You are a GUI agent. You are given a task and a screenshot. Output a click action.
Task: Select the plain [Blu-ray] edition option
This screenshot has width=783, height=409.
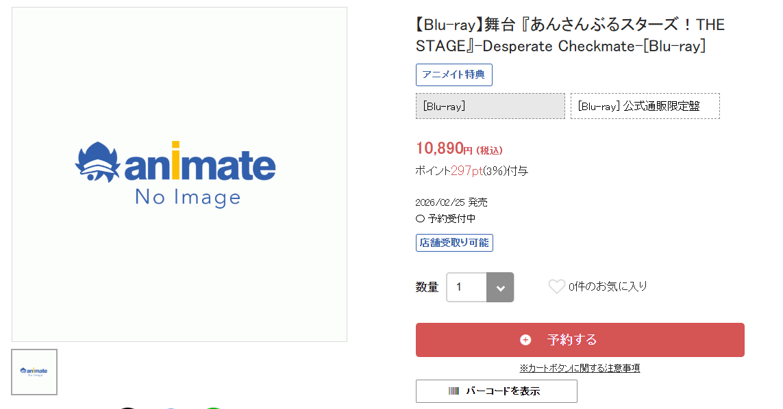[490, 106]
